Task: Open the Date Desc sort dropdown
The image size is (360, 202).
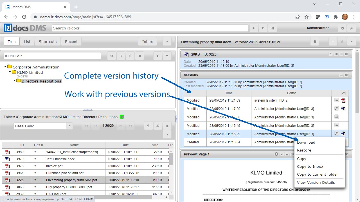Action: click(69, 126)
